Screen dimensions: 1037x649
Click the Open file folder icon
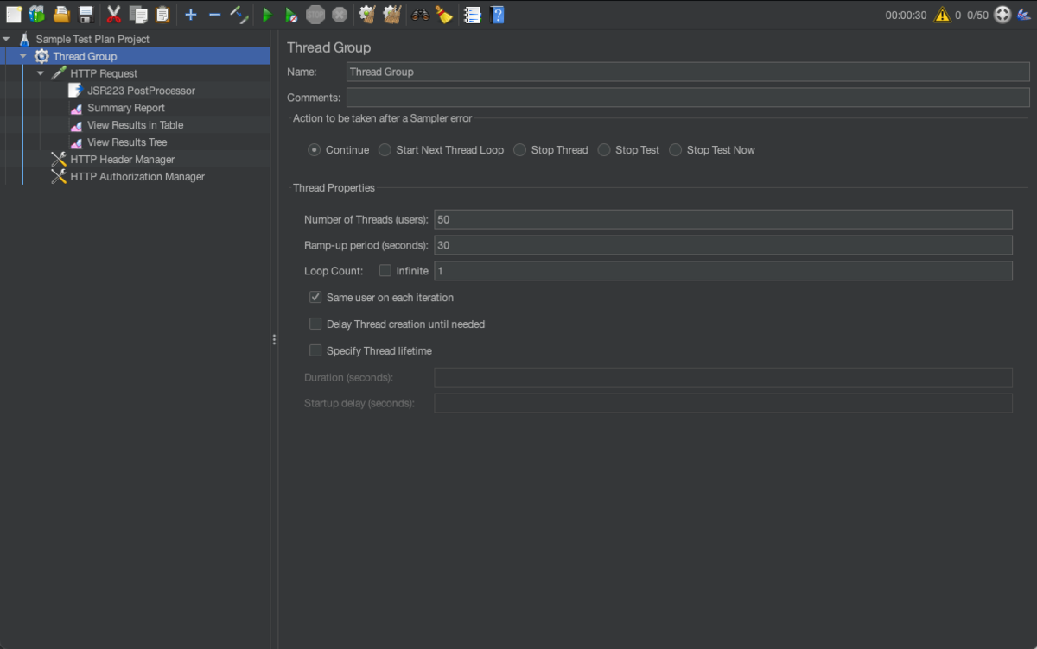[61, 15]
